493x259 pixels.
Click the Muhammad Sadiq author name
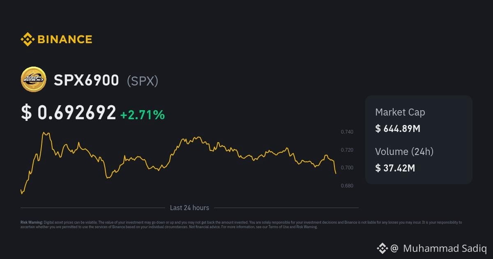tap(445, 248)
